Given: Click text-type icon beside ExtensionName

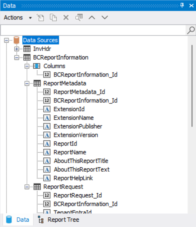Looking at the screenshot, I should coord(47,118).
